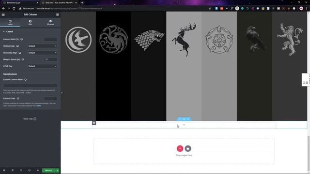Open the MDN link in Column Order description

coord(39,106)
